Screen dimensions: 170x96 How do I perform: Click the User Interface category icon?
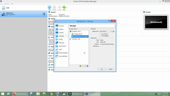coord(57,56)
